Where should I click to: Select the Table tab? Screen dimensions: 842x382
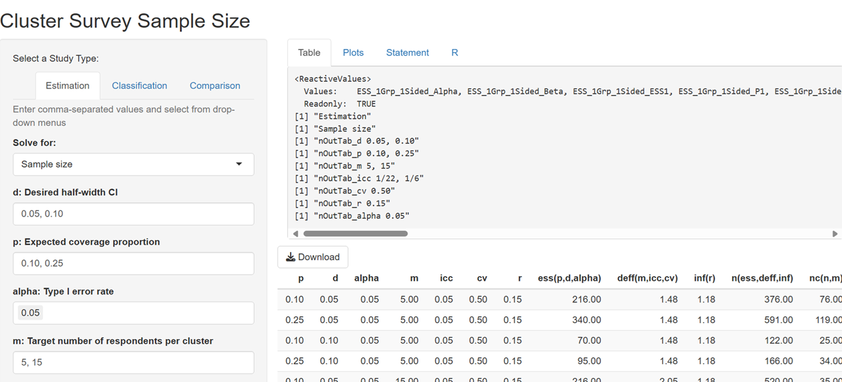(309, 52)
